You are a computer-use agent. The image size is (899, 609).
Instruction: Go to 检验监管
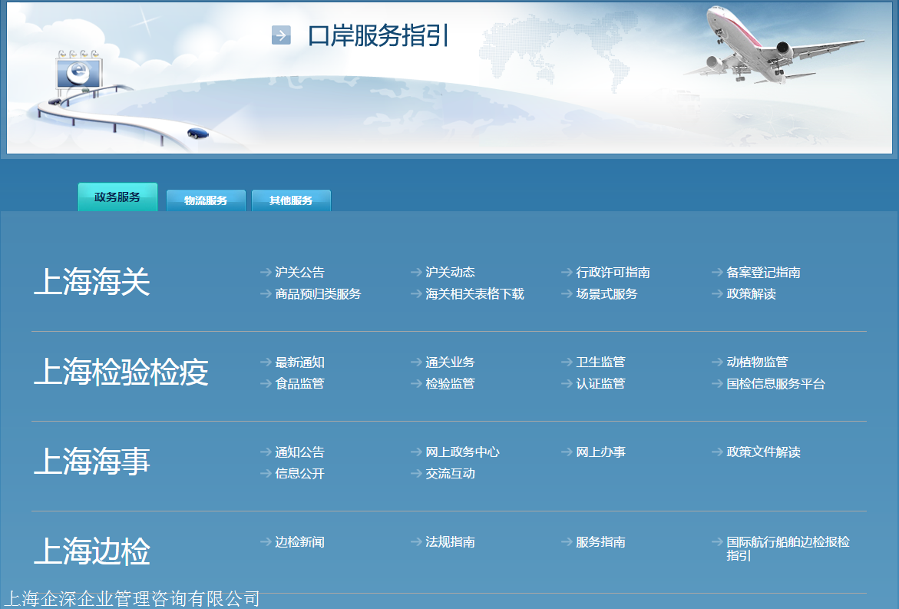(x=450, y=384)
